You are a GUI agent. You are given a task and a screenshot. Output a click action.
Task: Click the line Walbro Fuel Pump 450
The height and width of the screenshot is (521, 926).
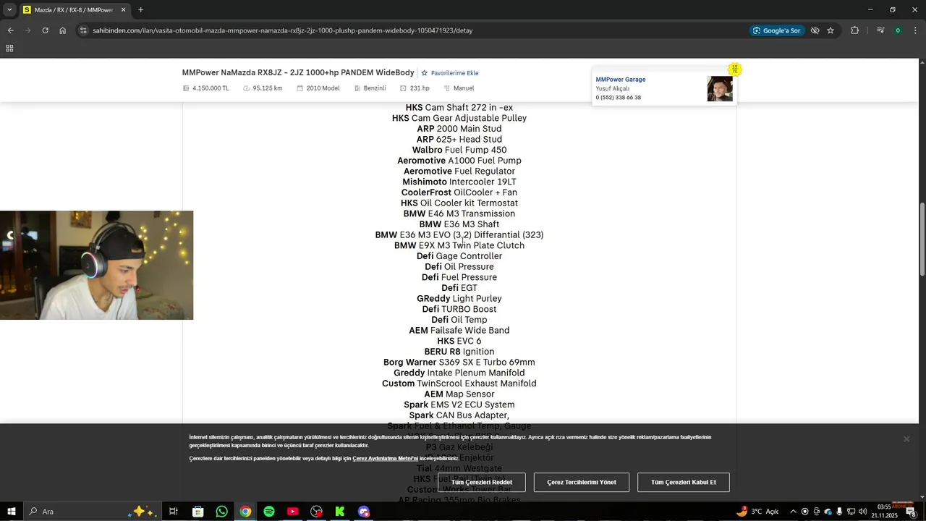[x=459, y=150]
